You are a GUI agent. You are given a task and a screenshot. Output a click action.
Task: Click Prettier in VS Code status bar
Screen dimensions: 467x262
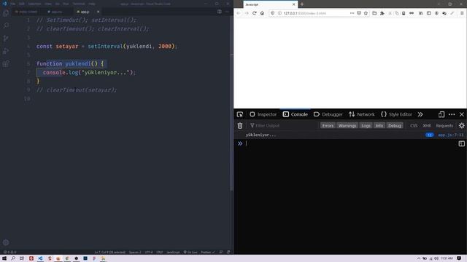click(x=207, y=253)
